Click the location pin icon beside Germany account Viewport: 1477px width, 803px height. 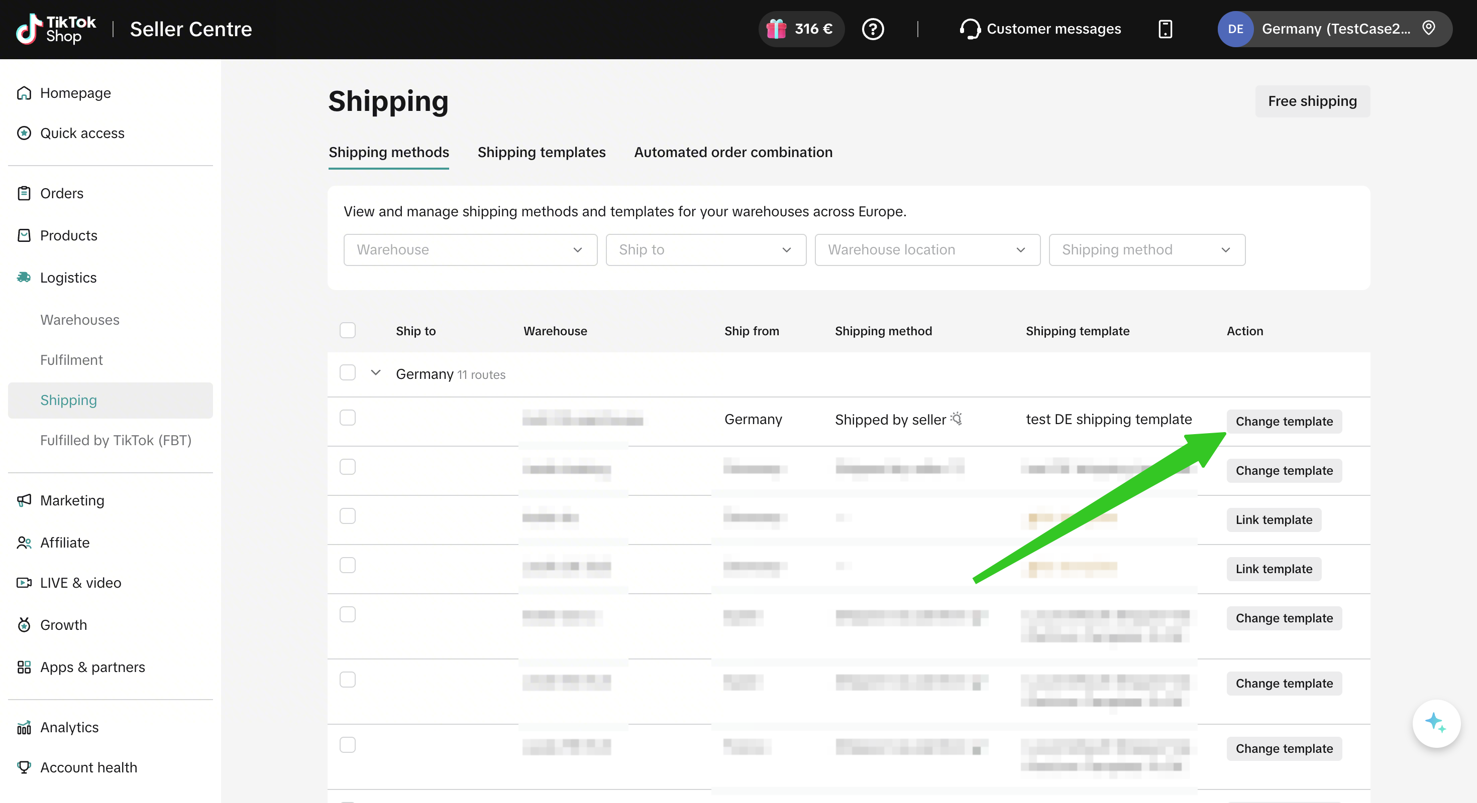pos(1429,28)
